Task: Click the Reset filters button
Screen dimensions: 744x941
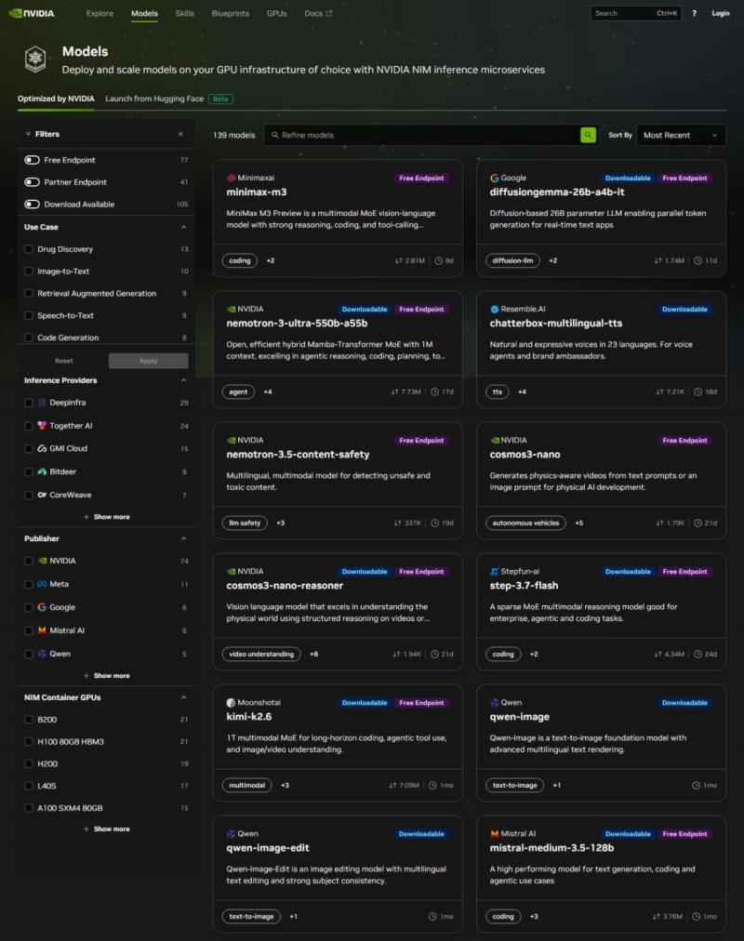Action: coord(63,361)
